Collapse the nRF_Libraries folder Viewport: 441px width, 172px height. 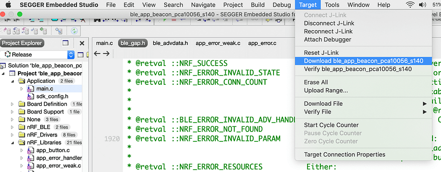tap(12, 143)
